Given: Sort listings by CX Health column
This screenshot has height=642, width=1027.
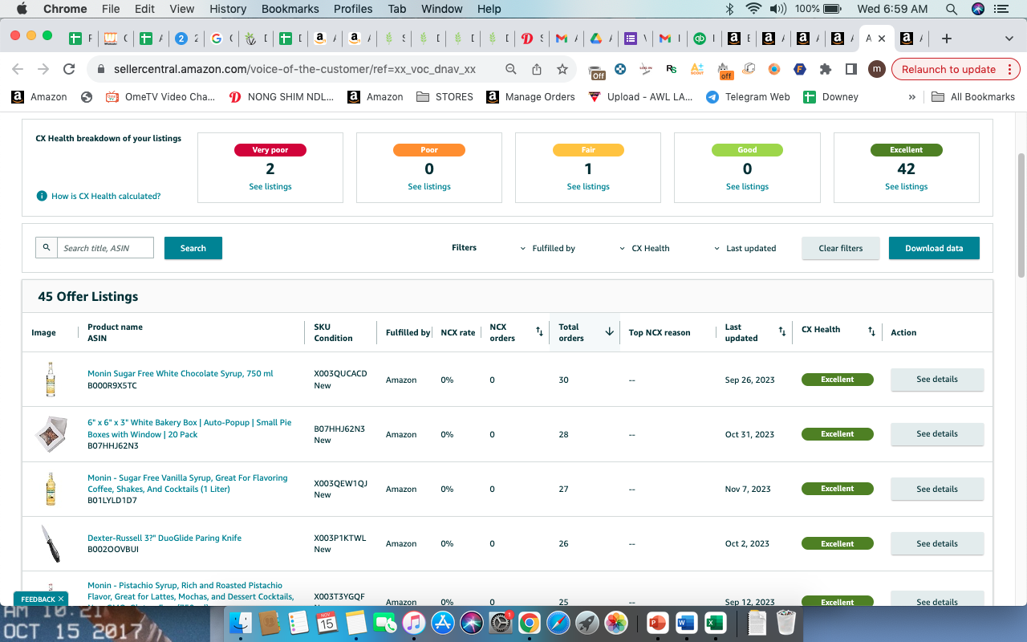Looking at the screenshot, I should coord(871,331).
